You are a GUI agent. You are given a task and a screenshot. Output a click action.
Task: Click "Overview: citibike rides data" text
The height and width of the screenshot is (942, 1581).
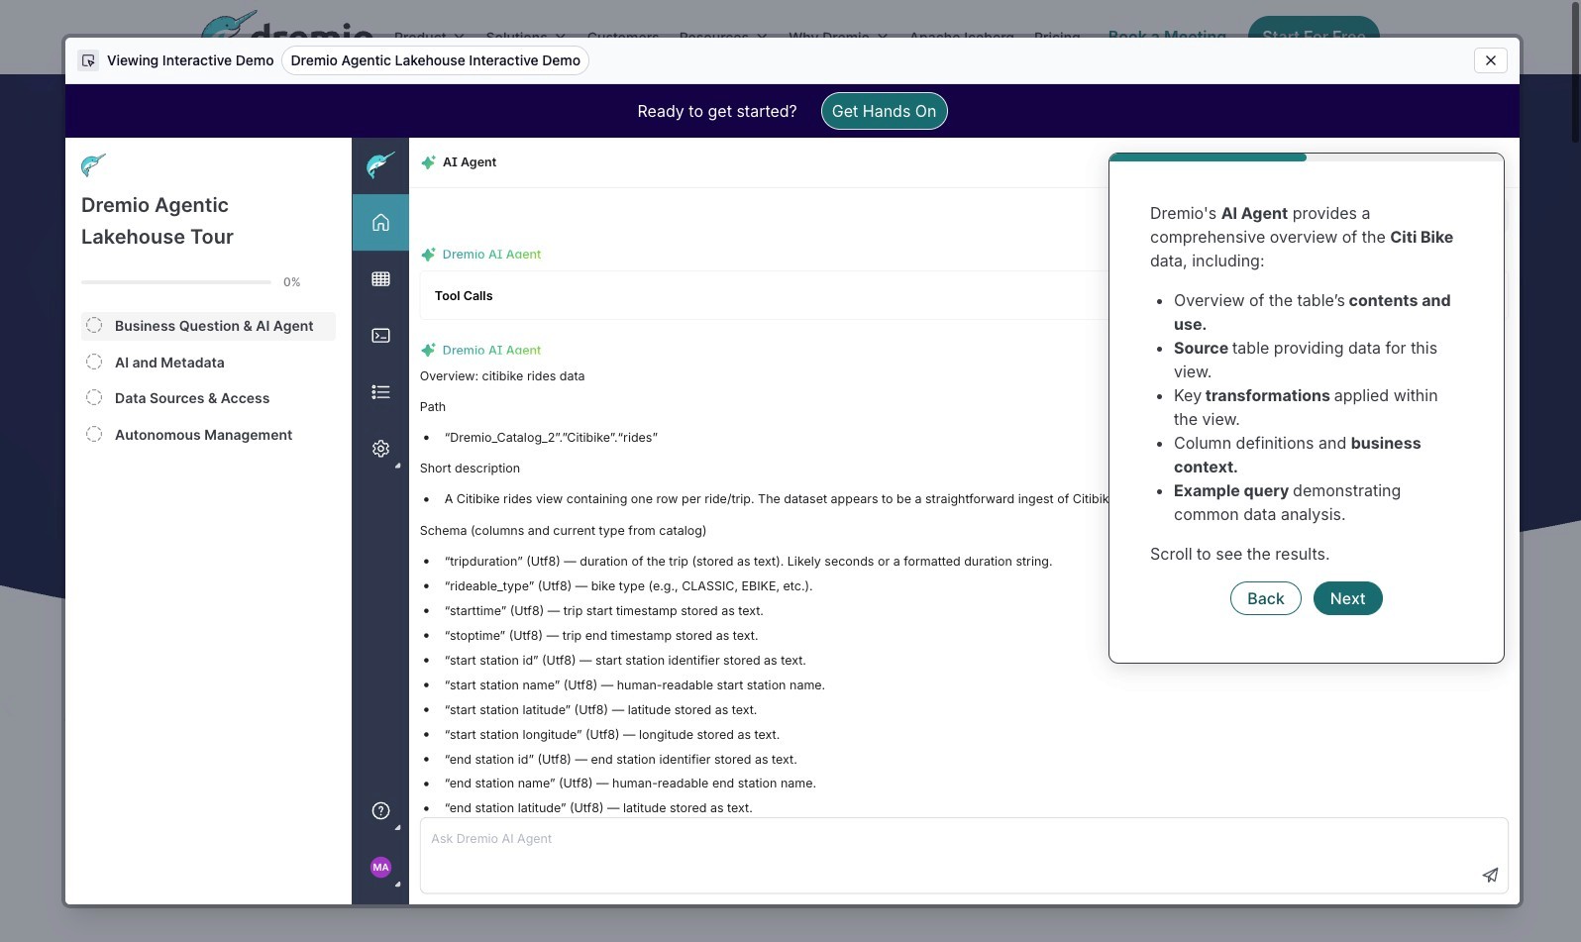tap(502, 376)
